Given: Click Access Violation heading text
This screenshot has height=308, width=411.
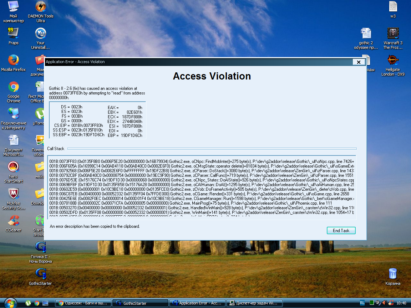Looking at the screenshot, I should 212,76.
